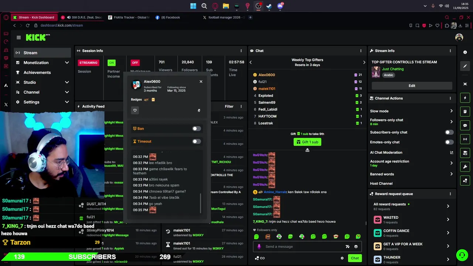Screen dimensions: 473x266
Task: Click the wrench widget icon in right rail
Action: pos(465,167)
